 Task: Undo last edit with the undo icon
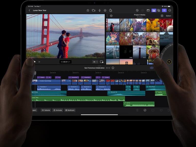pyautogui.click(x=137, y=10)
